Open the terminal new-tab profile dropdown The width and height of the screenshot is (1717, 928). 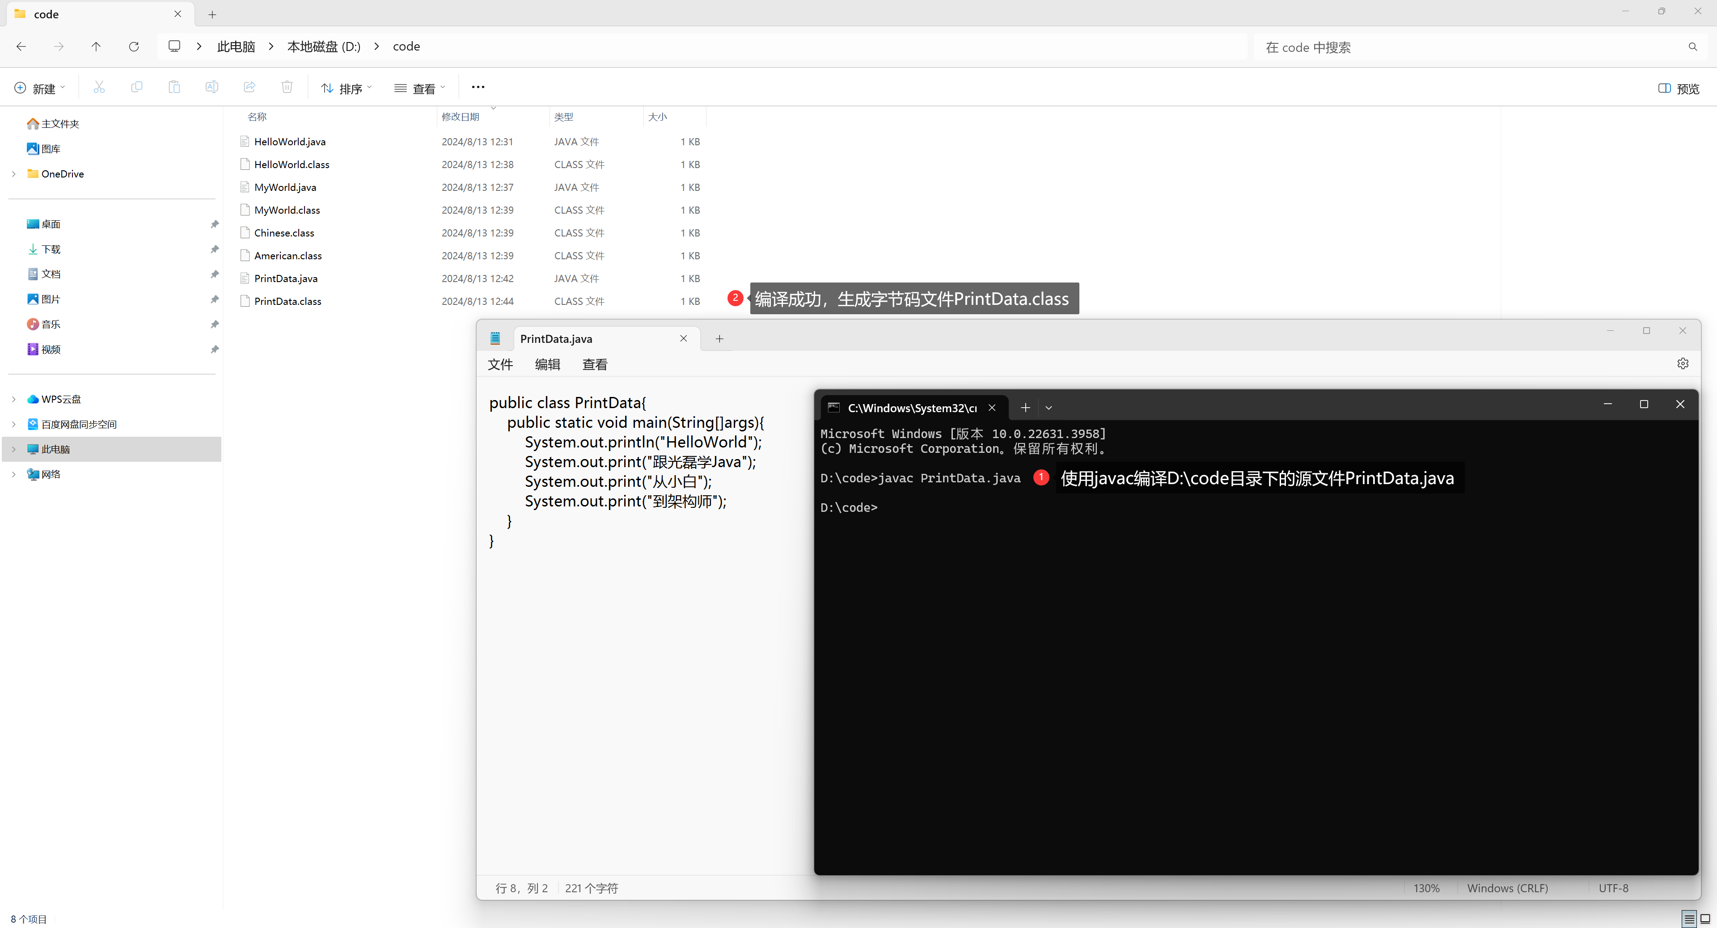[1049, 408]
